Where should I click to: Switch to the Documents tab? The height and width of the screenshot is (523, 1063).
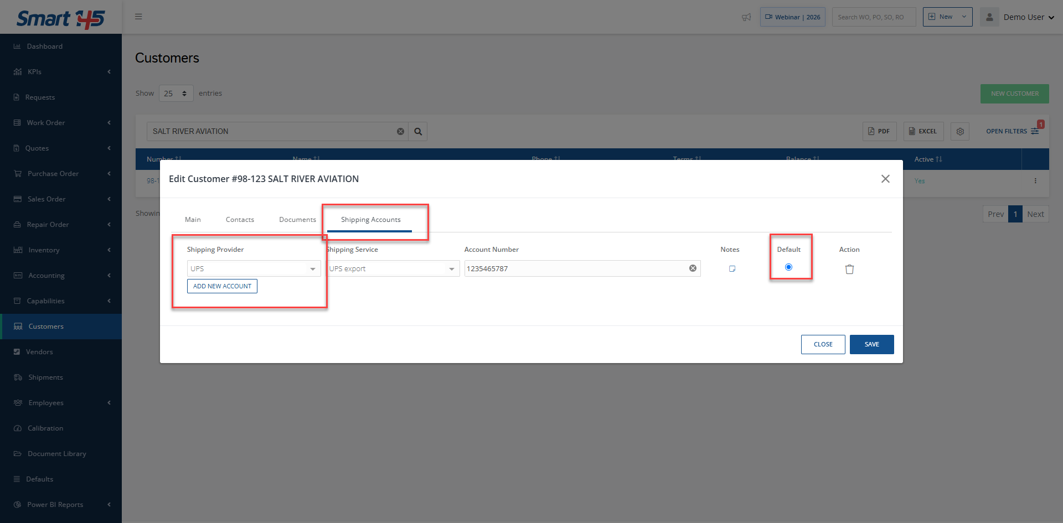pos(297,220)
